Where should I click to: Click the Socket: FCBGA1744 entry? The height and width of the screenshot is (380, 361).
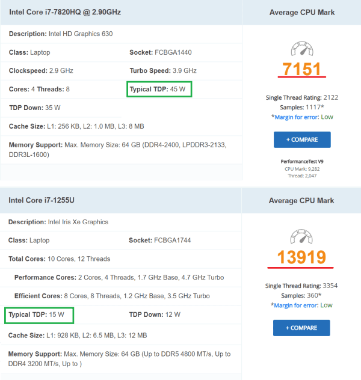coord(160,240)
